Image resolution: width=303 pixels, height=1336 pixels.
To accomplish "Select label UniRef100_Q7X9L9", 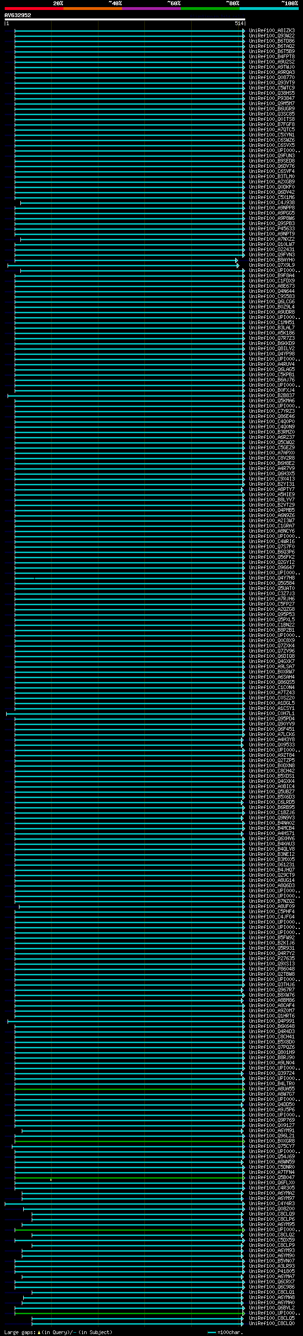I will coord(272,265).
